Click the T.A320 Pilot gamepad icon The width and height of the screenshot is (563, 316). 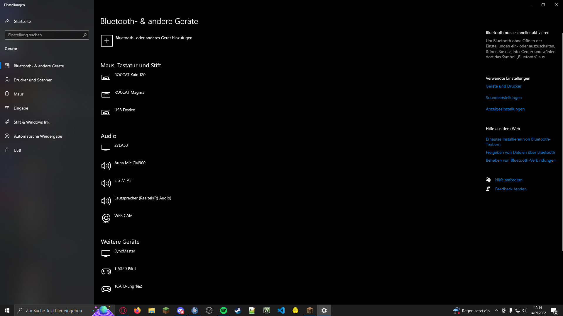click(x=106, y=271)
